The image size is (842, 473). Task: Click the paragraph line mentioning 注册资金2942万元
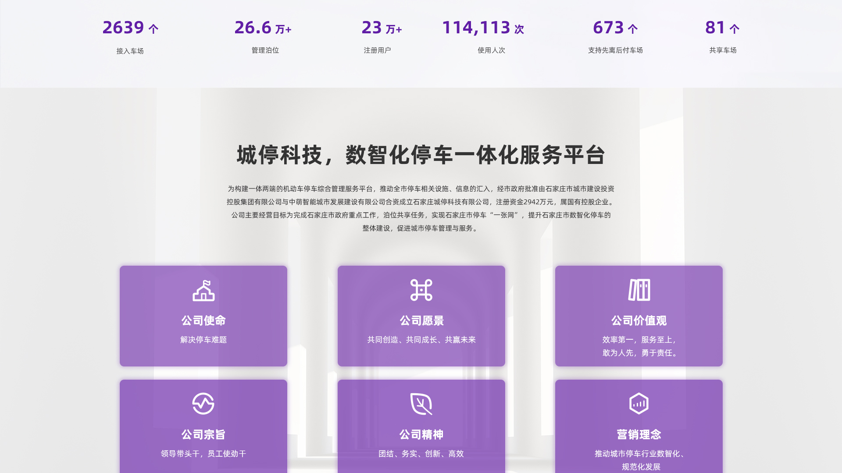click(x=421, y=202)
